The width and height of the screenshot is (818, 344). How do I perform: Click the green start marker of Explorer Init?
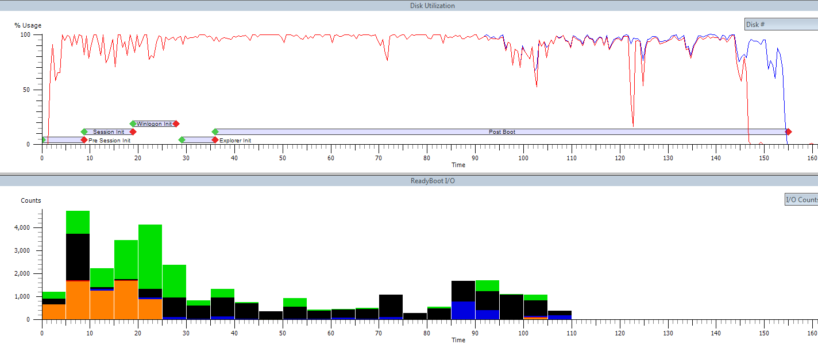pyautogui.click(x=182, y=140)
